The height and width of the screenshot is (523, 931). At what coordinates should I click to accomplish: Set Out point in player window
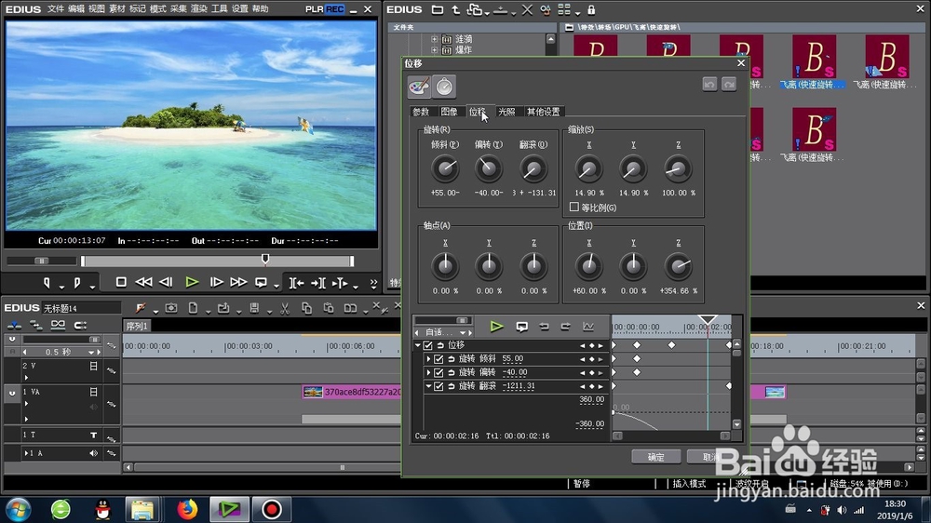76,283
